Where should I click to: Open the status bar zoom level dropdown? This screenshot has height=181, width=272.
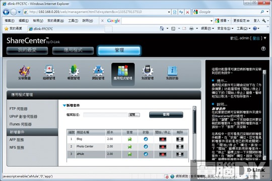pyautogui.click(x=263, y=176)
